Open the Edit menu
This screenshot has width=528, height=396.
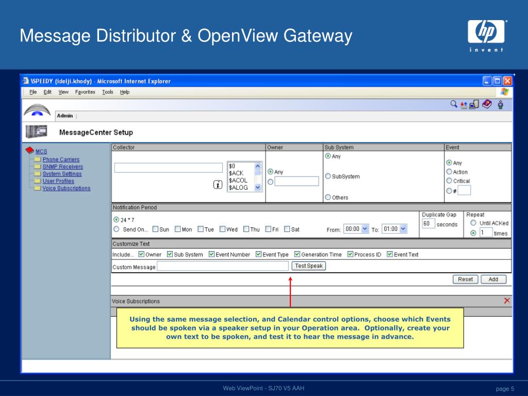[47, 92]
